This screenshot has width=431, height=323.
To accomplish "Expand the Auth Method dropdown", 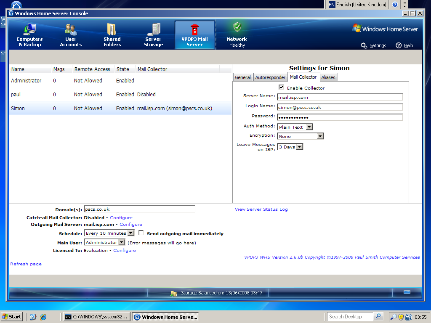I will coord(309,127).
